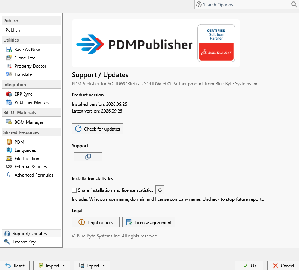299x270 pixels.
Task: Click the Publish section header
Action: 31,21
